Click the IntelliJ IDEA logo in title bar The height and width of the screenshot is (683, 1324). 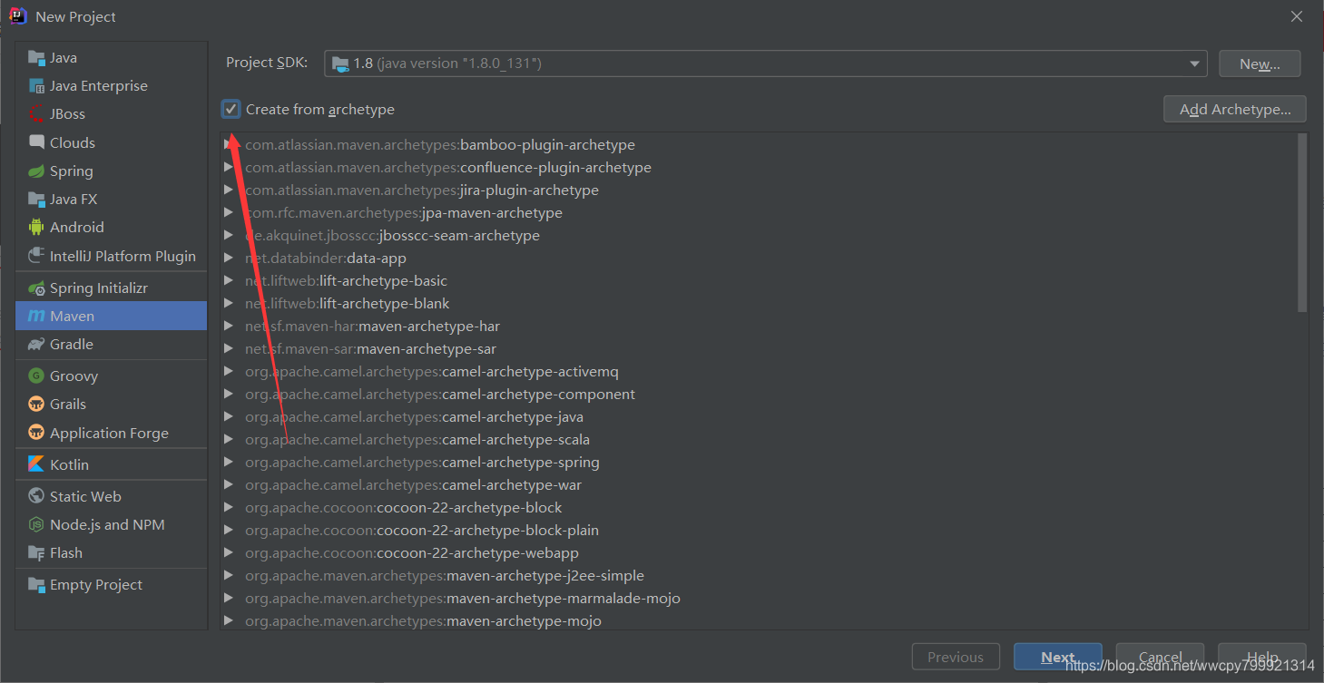click(17, 16)
